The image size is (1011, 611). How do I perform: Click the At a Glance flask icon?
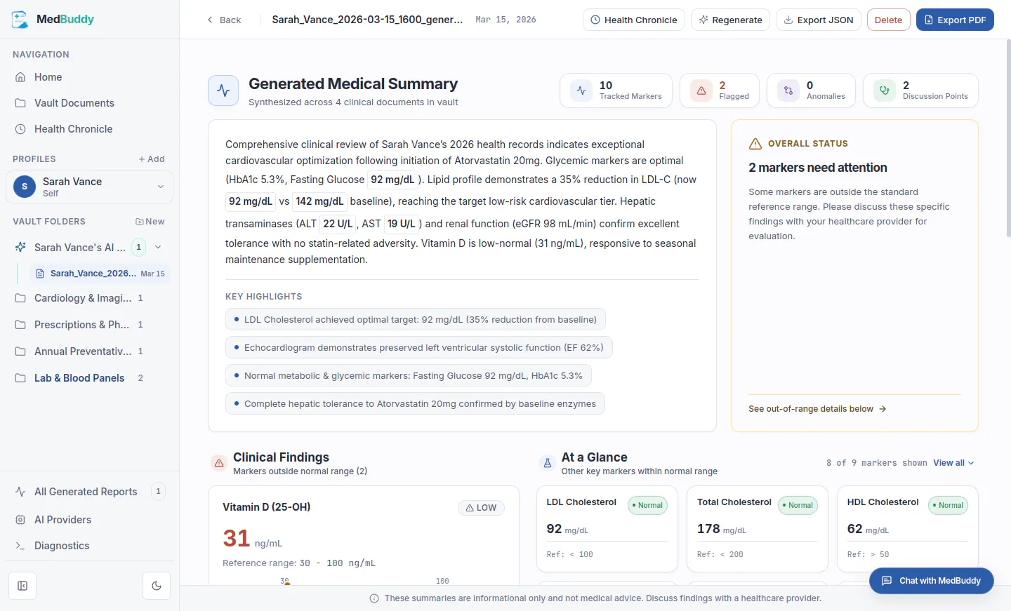[x=548, y=463]
